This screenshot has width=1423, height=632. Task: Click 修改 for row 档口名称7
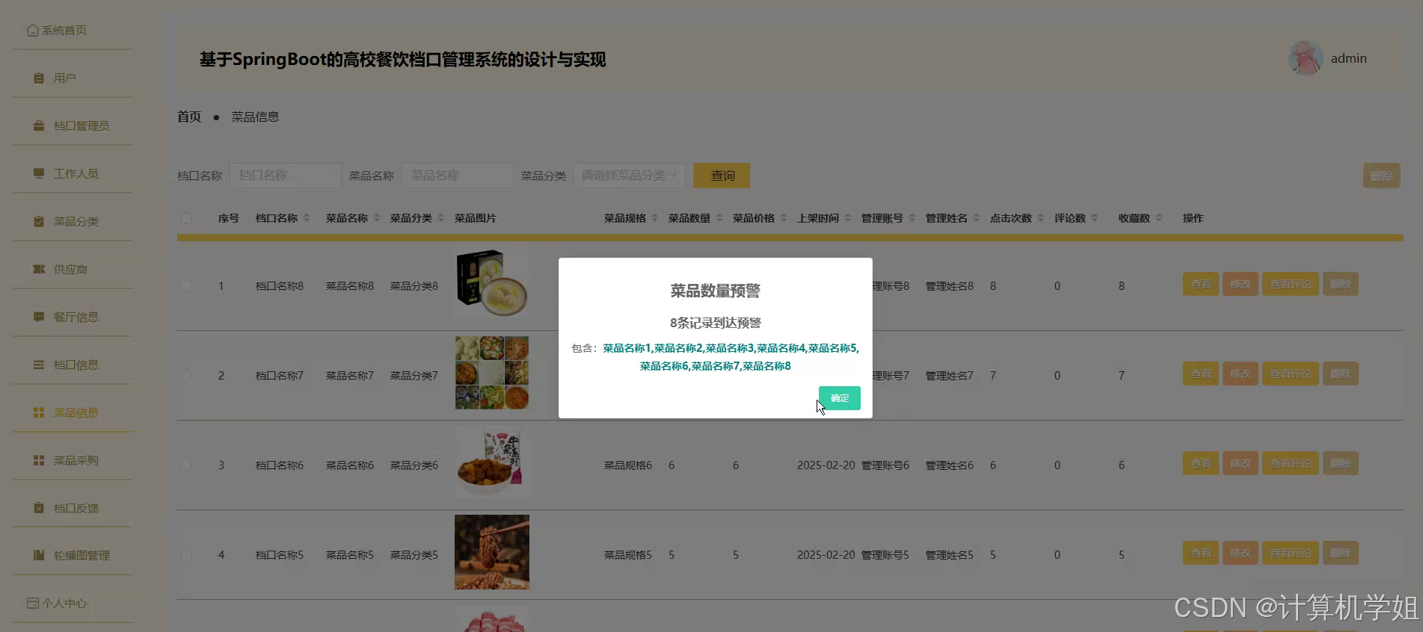pyautogui.click(x=1241, y=374)
